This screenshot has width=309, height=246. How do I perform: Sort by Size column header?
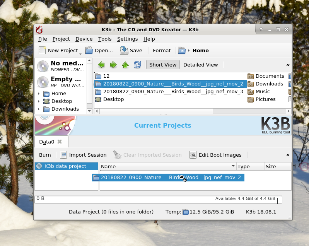coord(278,167)
